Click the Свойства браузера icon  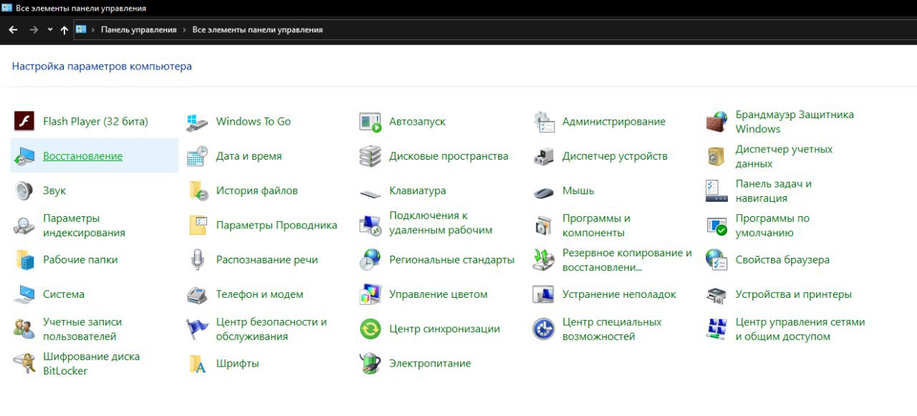[717, 260]
